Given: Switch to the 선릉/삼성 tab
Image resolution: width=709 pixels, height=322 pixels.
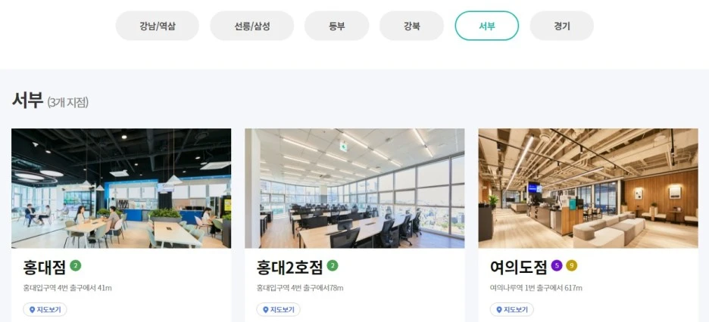Looking at the screenshot, I should [x=251, y=26].
